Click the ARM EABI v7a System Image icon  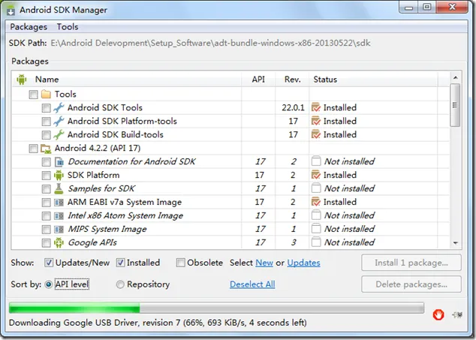coord(59,203)
